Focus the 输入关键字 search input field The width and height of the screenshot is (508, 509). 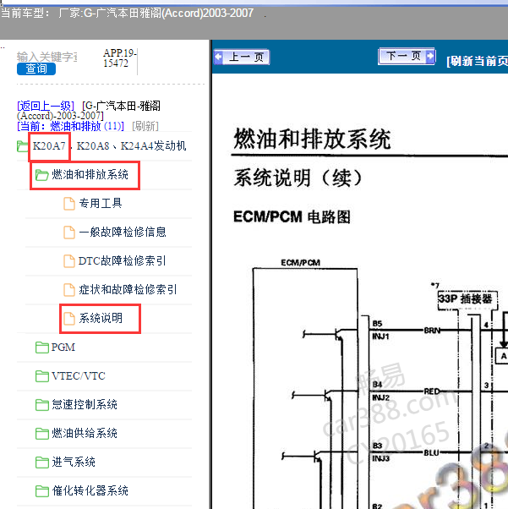coord(47,57)
